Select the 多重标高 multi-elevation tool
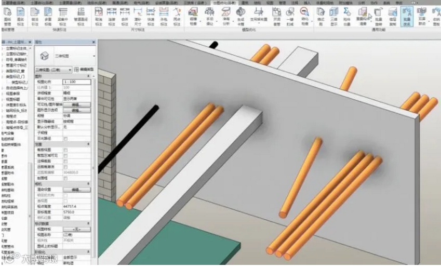Screen dimensions: 441x267 point(48,16)
